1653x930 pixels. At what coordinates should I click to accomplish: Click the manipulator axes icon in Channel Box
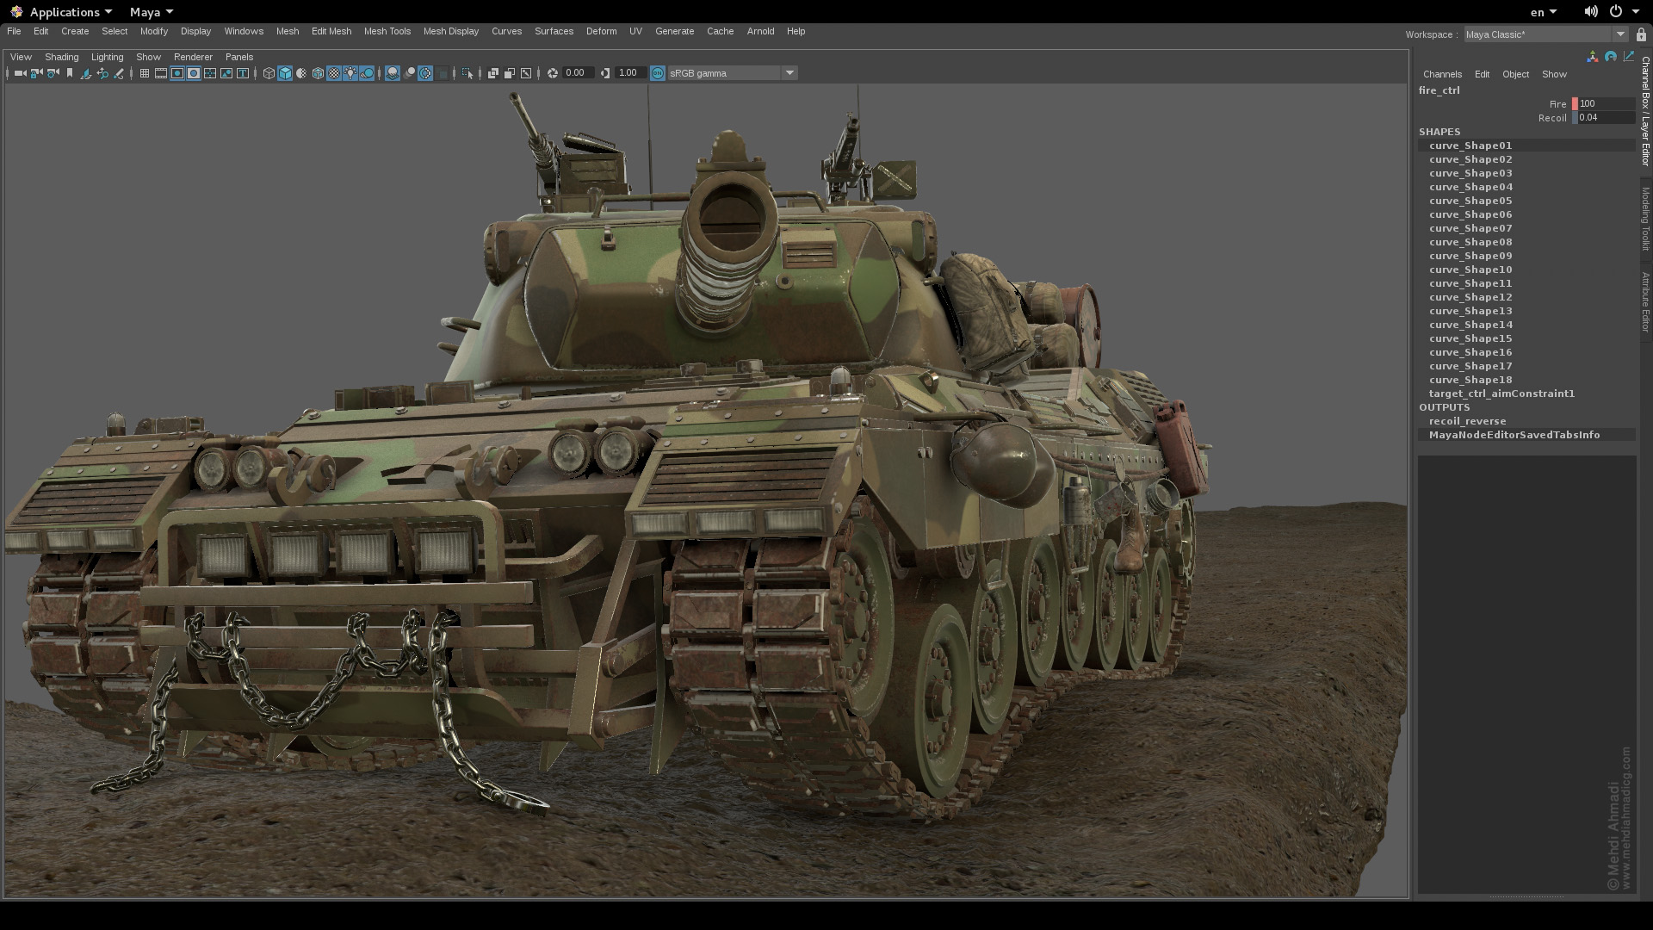[1592, 57]
